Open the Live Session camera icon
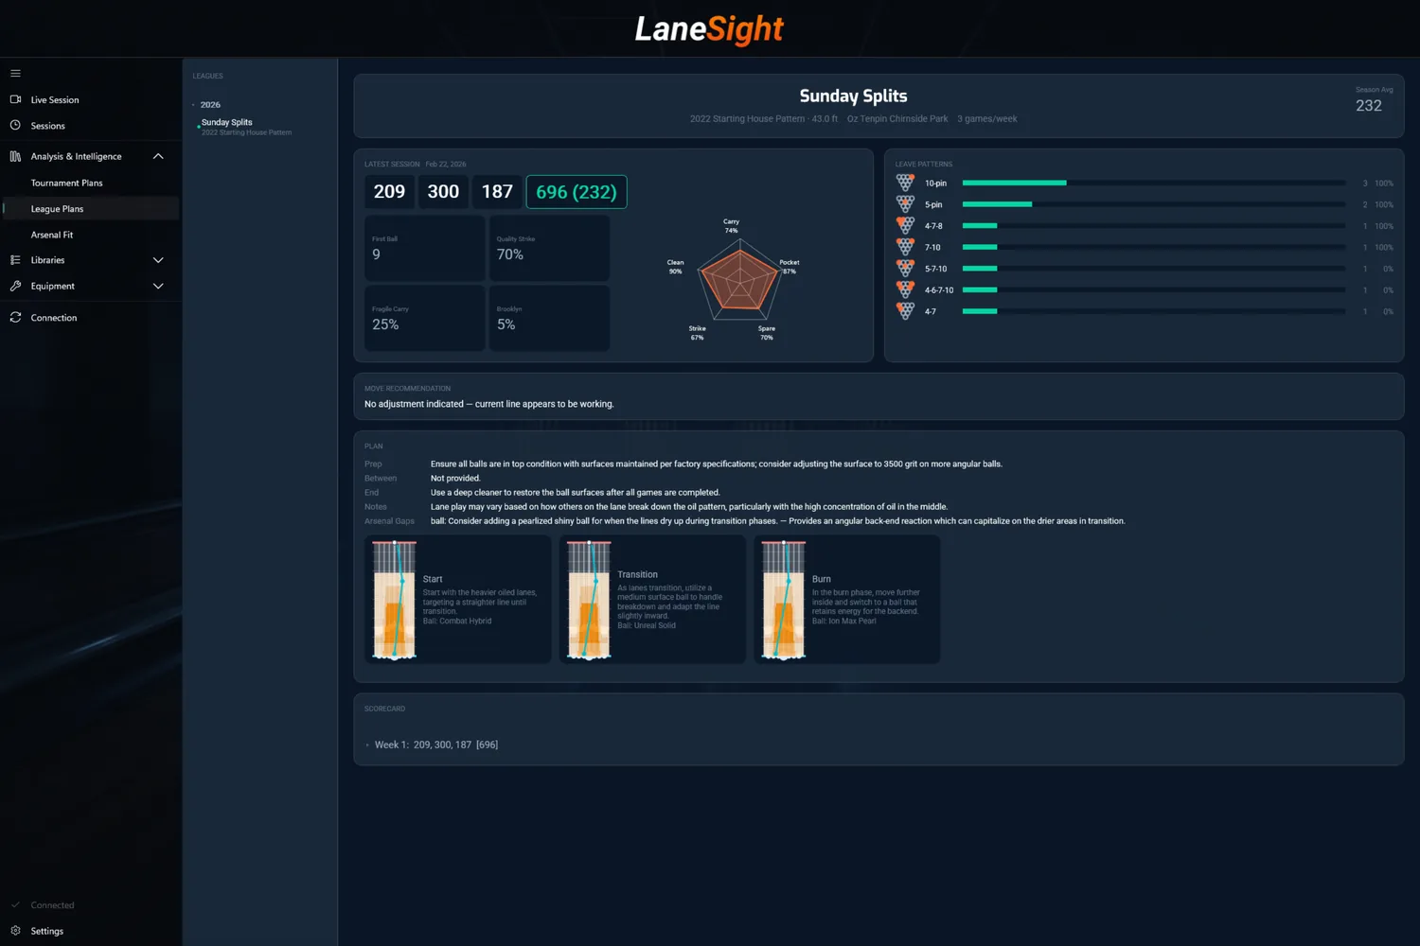 click(15, 99)
